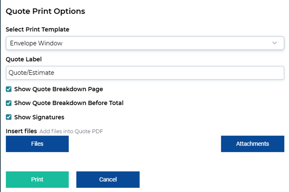Click the "Quote Print Options" dialog title
This screenshot has height=192, width=289.
tap(45, 11)
